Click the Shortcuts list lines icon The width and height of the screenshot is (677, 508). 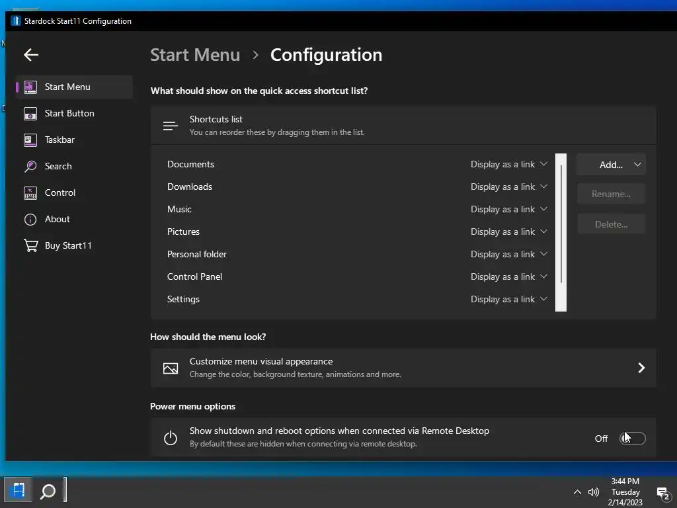[x=170, y=126]
